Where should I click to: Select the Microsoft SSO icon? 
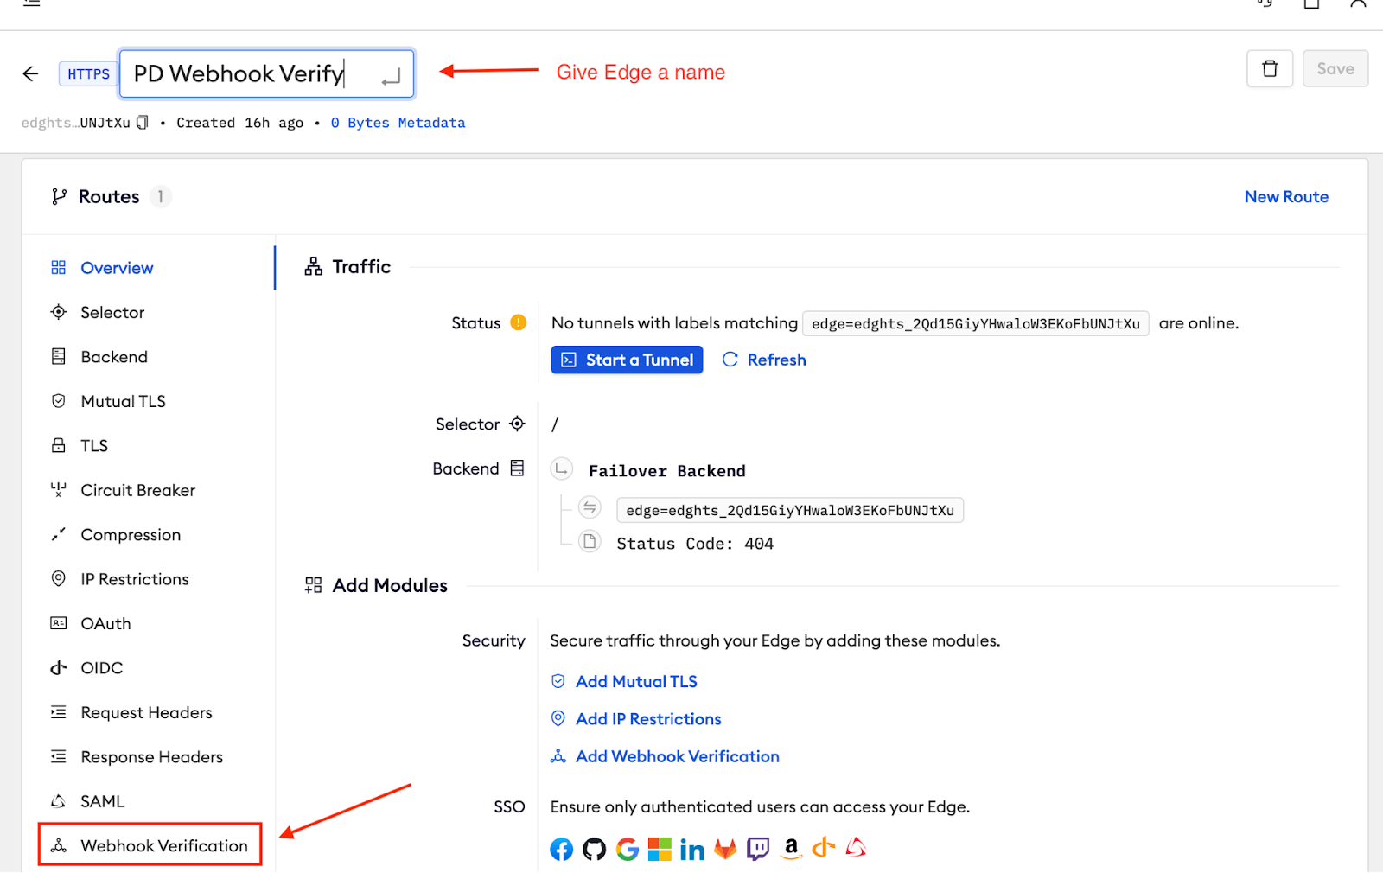point(660,850)
